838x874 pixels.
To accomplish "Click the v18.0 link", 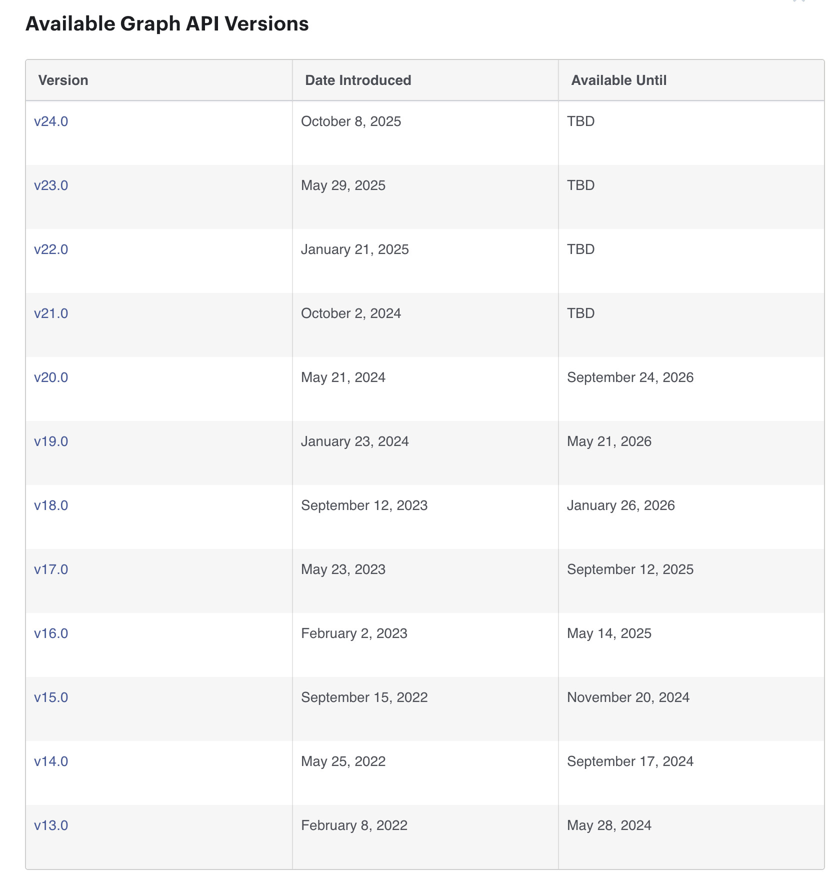I will click(51, 505).
